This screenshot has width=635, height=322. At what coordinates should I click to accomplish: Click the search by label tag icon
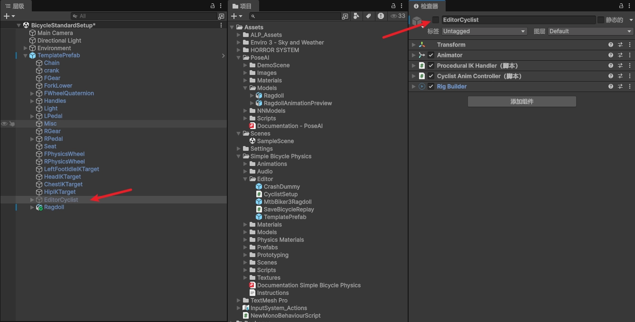[x=368, y=16]
